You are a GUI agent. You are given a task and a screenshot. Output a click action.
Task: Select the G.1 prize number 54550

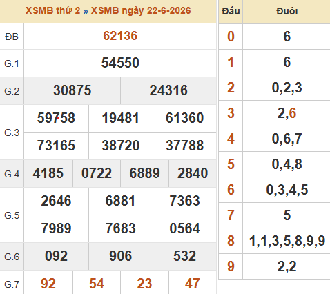pos(120,63)
